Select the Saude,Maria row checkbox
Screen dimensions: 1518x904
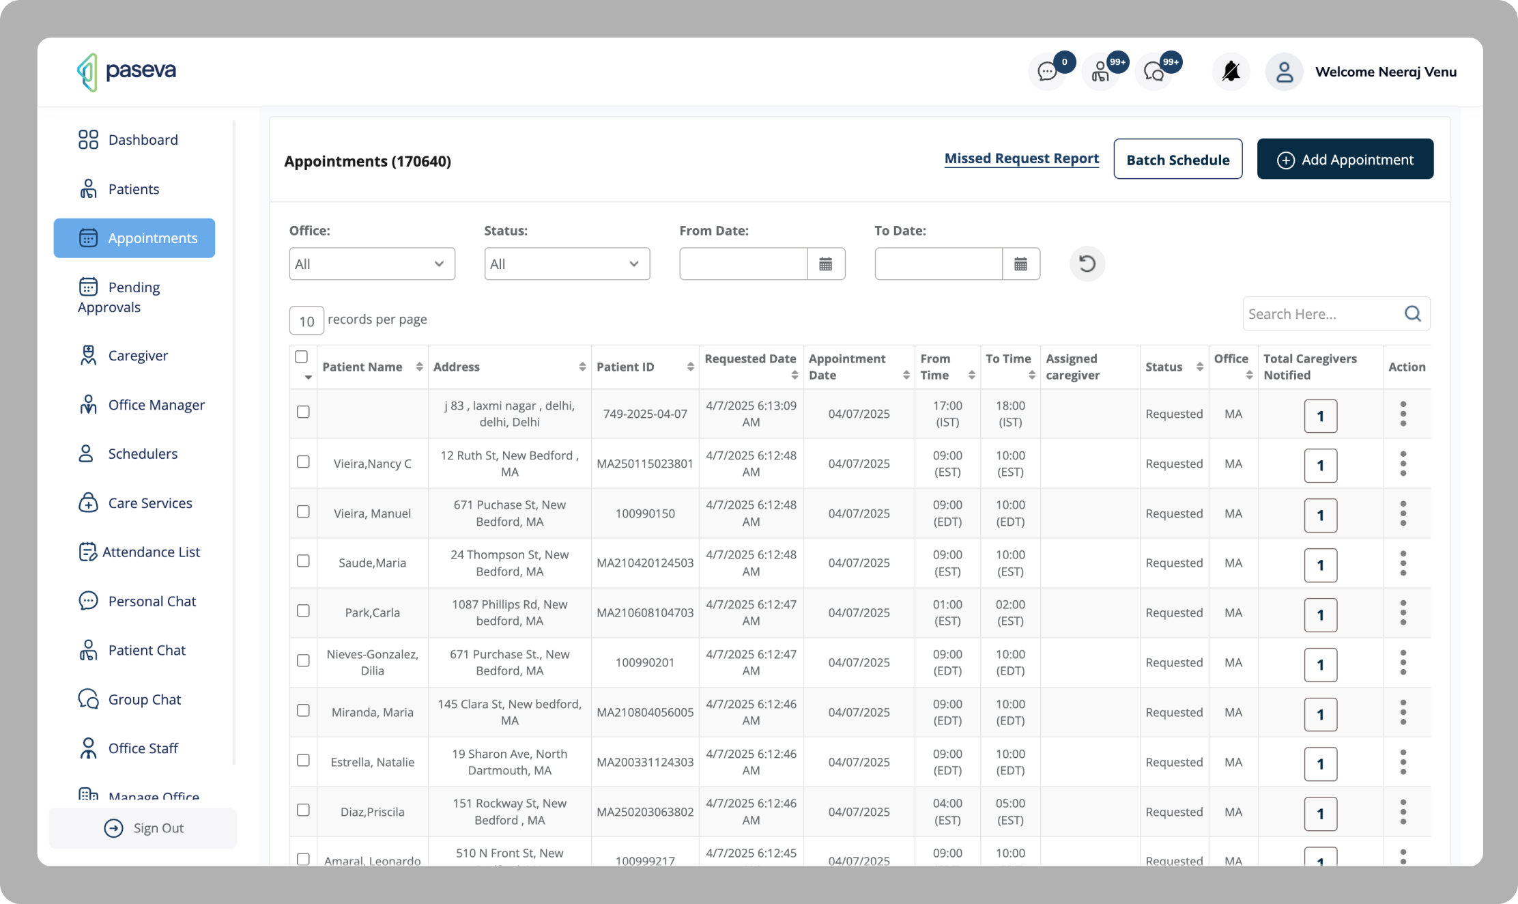click(x=303, y=561)
